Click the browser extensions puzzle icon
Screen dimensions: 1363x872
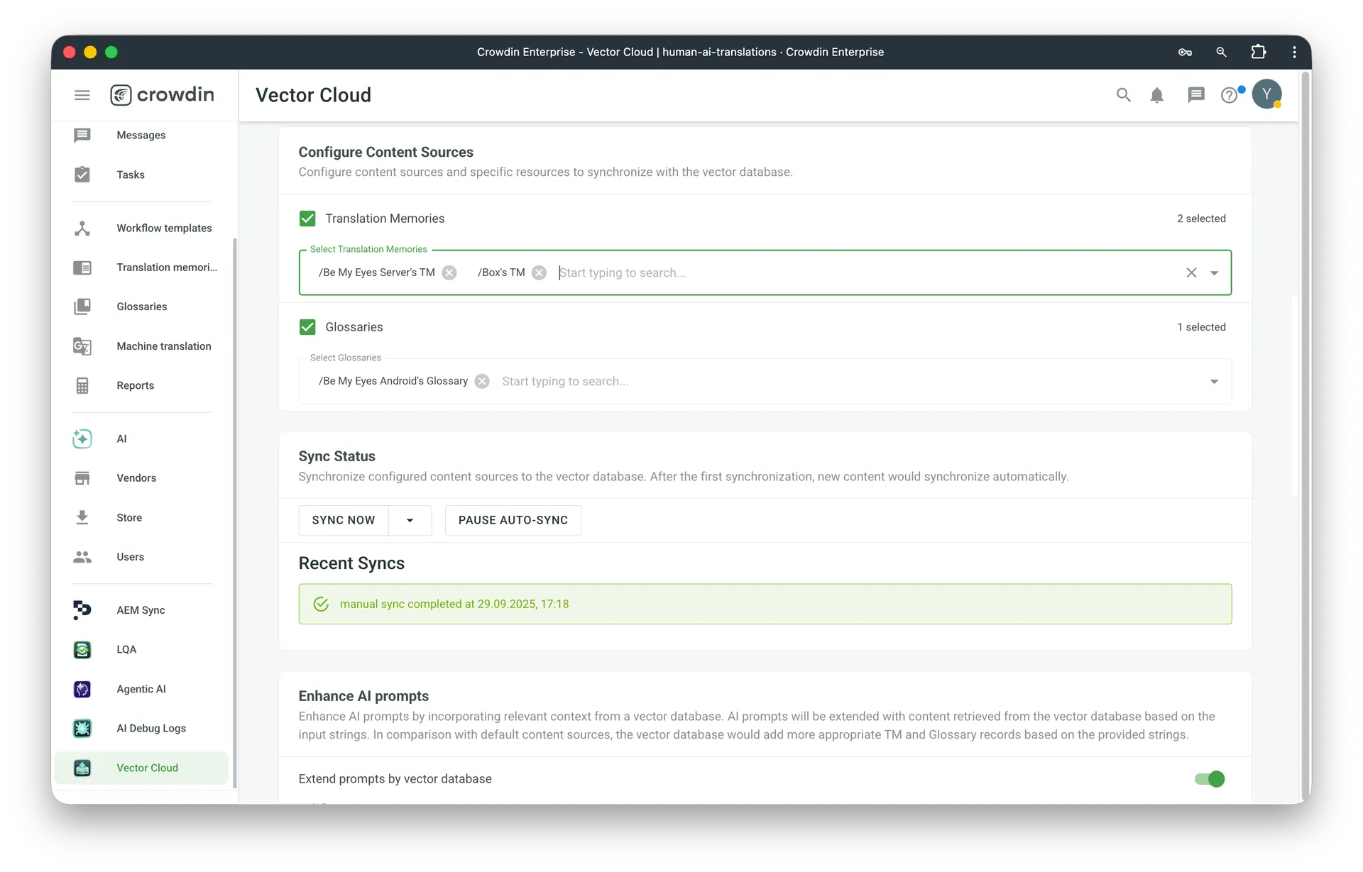click(x=1258, y=52)
